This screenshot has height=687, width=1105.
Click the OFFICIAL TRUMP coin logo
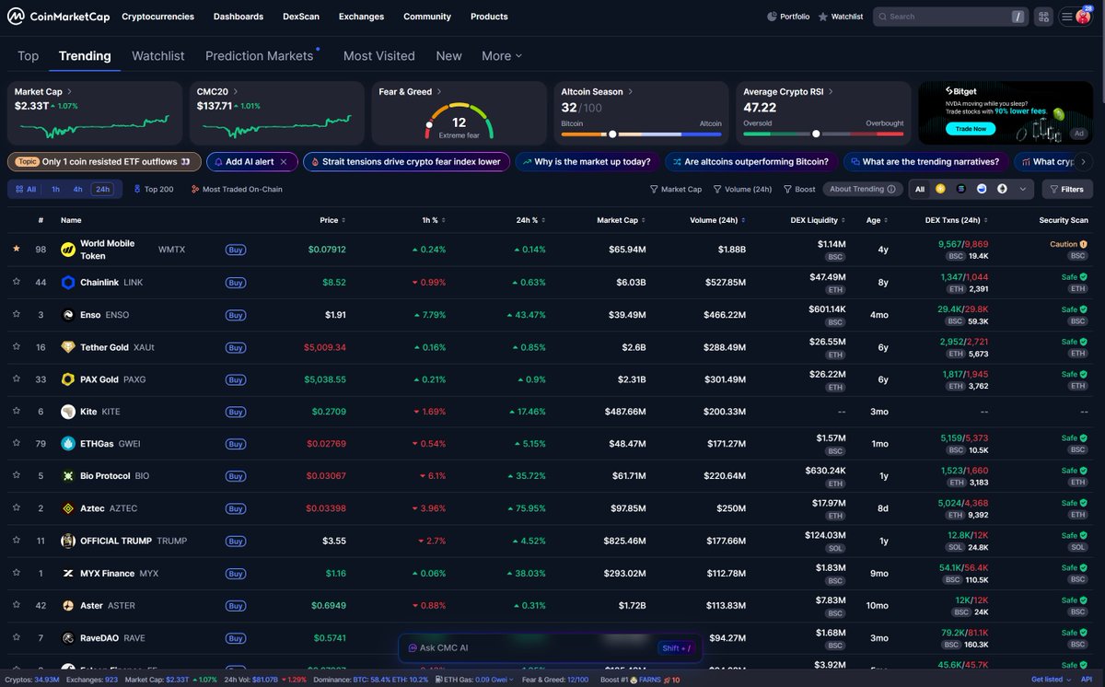click(68, 541)
